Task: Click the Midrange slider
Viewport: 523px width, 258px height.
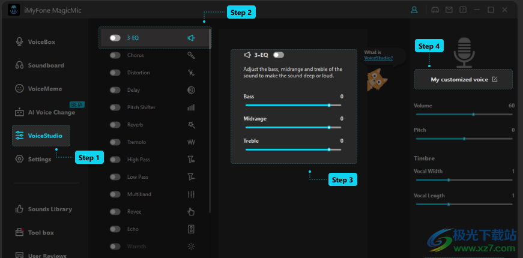Action: 293,127
